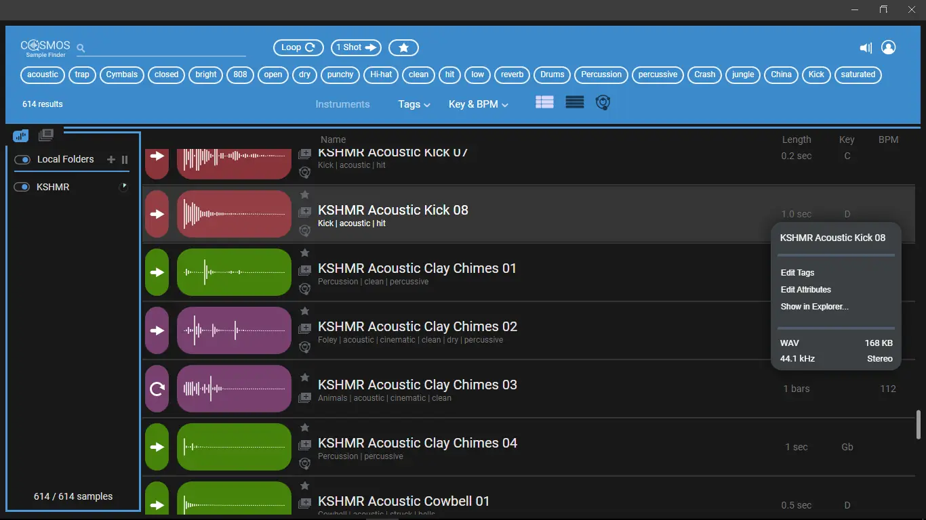Expand the Tags dropdown
The width and height of the screenshot is (926, 520).
click(x=414, y=104)
